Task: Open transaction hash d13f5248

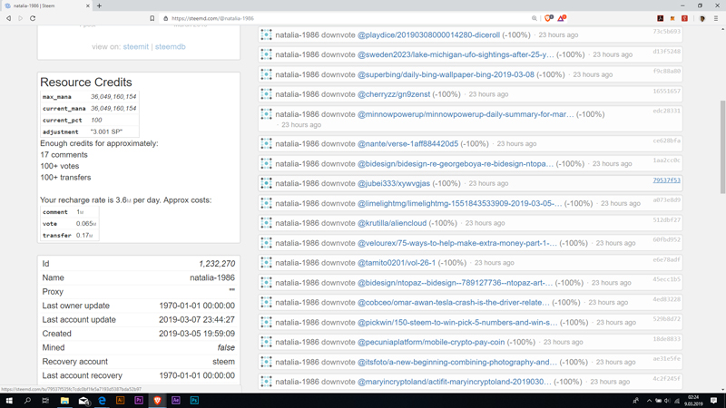Action: [x=667, y=52]
